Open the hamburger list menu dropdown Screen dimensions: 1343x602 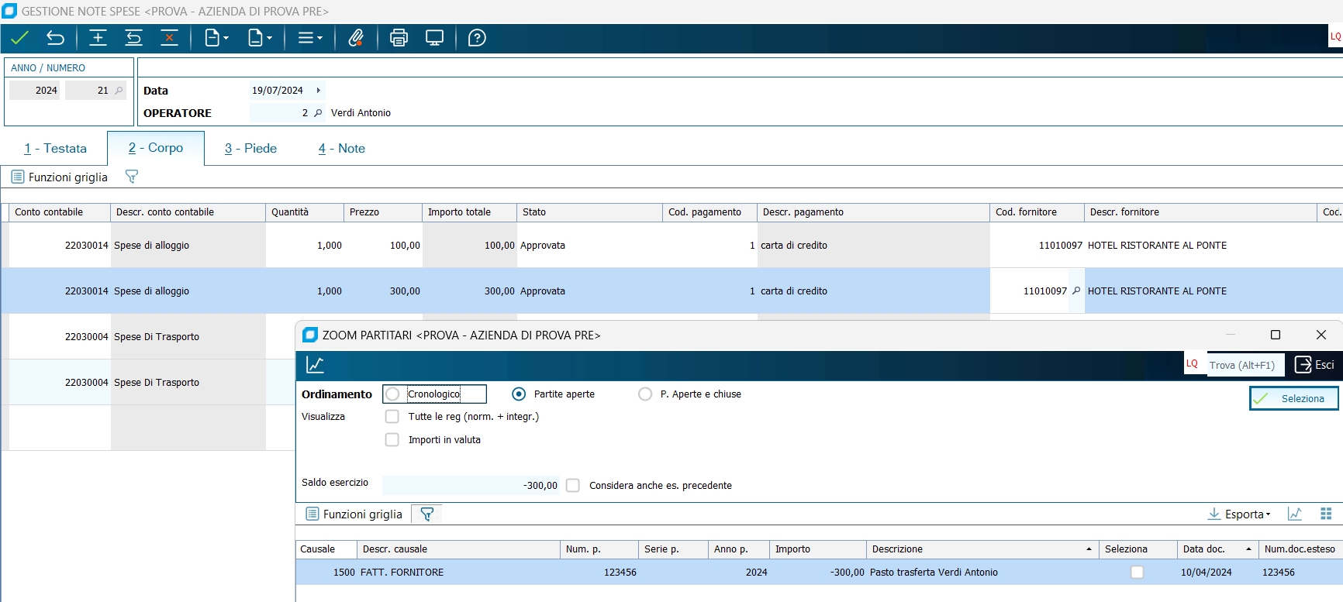pyautogui.click(x=310, y=38)
